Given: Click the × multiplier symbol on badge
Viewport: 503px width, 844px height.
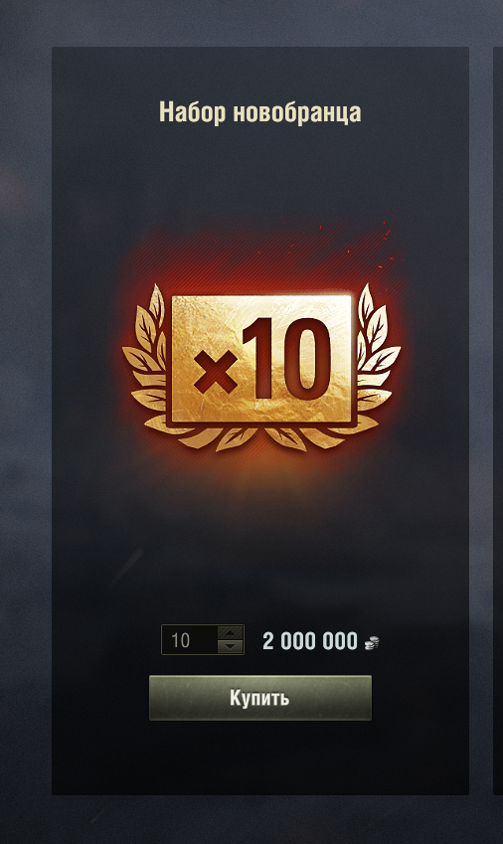Looking at the screenshot, I should [x=215, y=371].
